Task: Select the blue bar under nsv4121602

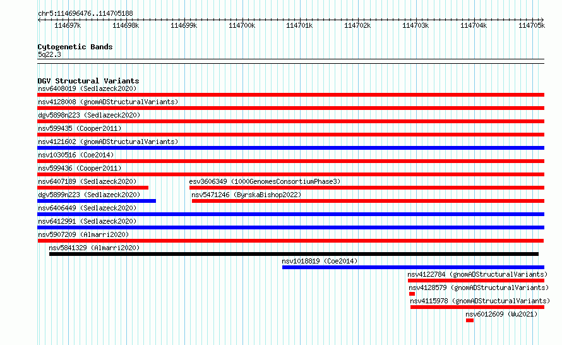Action: click(290, 148)
